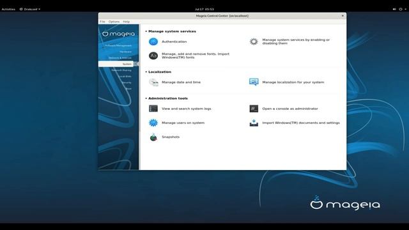409x230 pixels.
Task: Open the Options menu
Action: click(x=114, y=22)
